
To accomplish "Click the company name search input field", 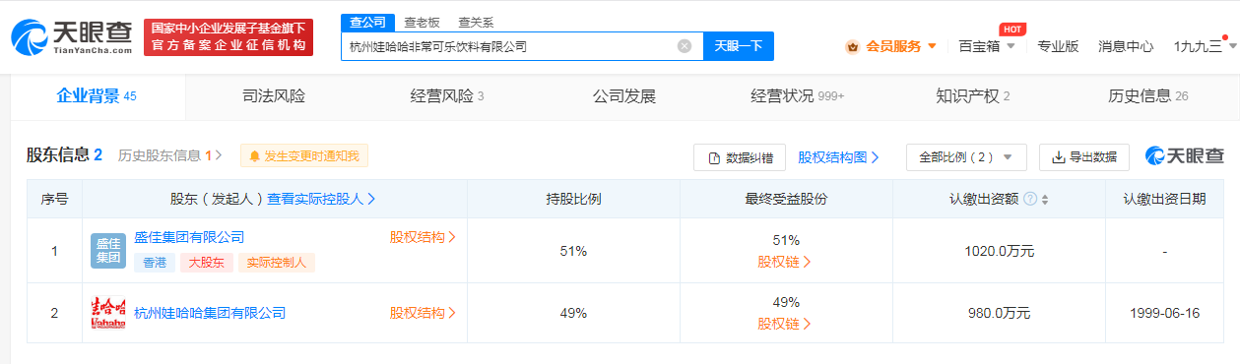I will click(x=512, y=46).
